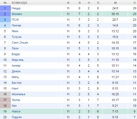Select the position 17 relegation cell

[5, 100]
